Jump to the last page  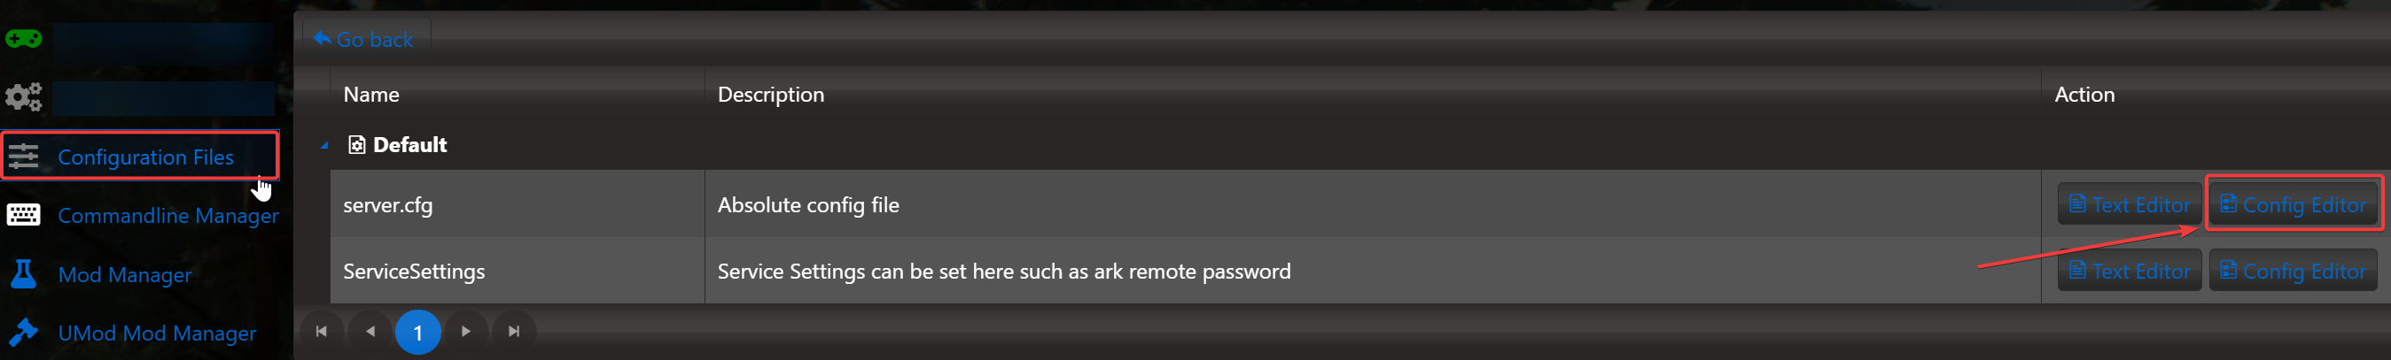(514, 332)
